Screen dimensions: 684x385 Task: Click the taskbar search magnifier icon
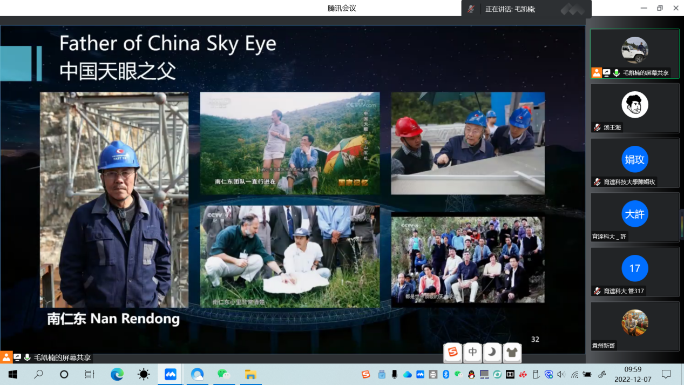tap(38, 374)
